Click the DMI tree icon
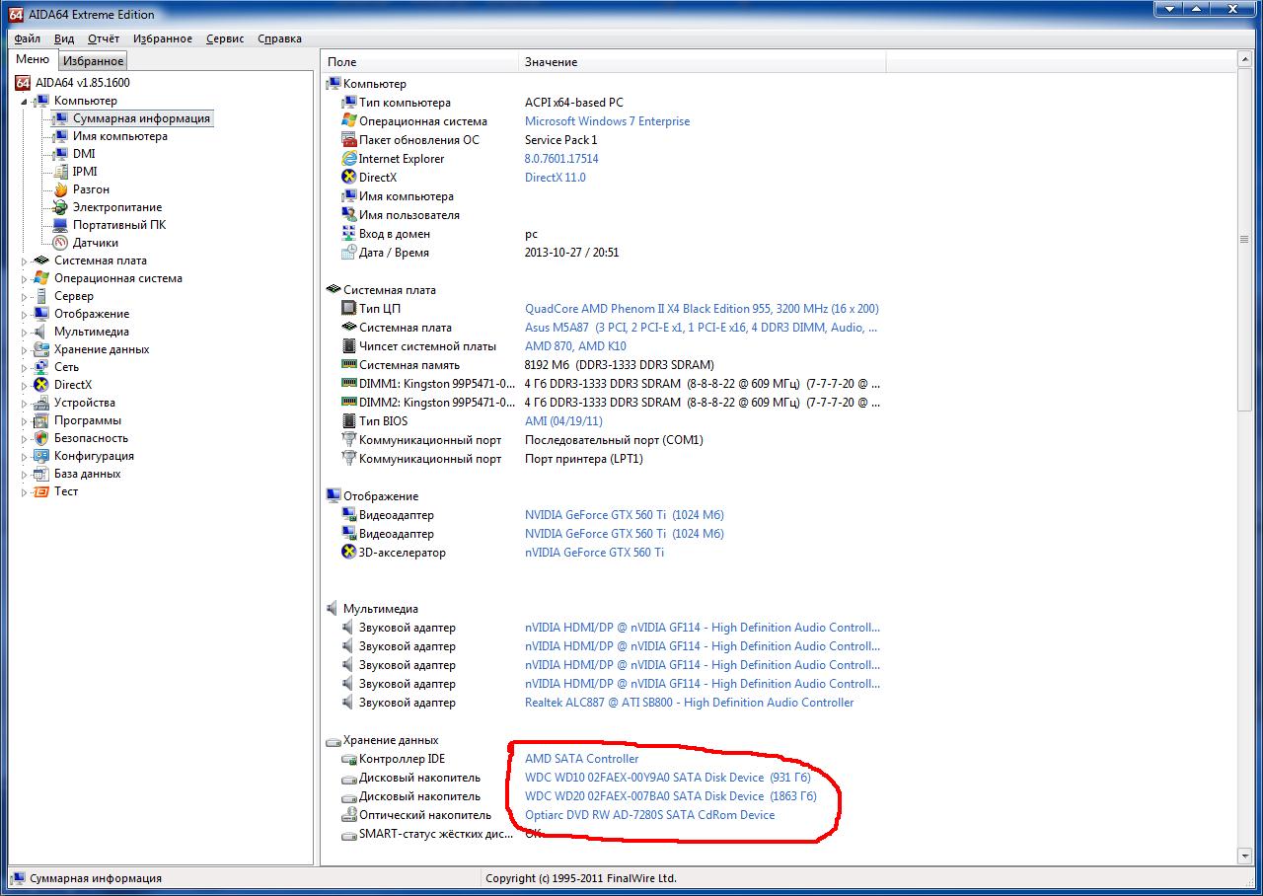The height and width of the screenshot is (896, 1263). click(x=60, y=154)
